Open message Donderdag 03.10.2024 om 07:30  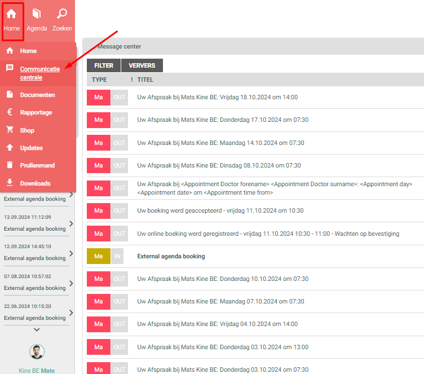click(x=223, y=369)
